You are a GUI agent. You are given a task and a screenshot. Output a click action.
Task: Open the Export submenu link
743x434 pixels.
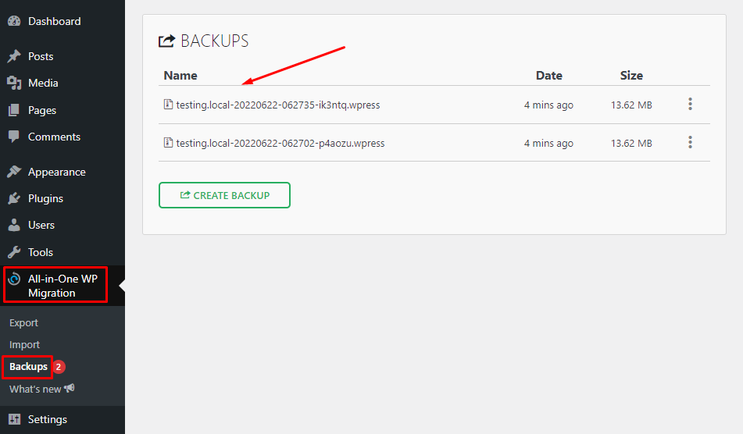pos(23,322)
